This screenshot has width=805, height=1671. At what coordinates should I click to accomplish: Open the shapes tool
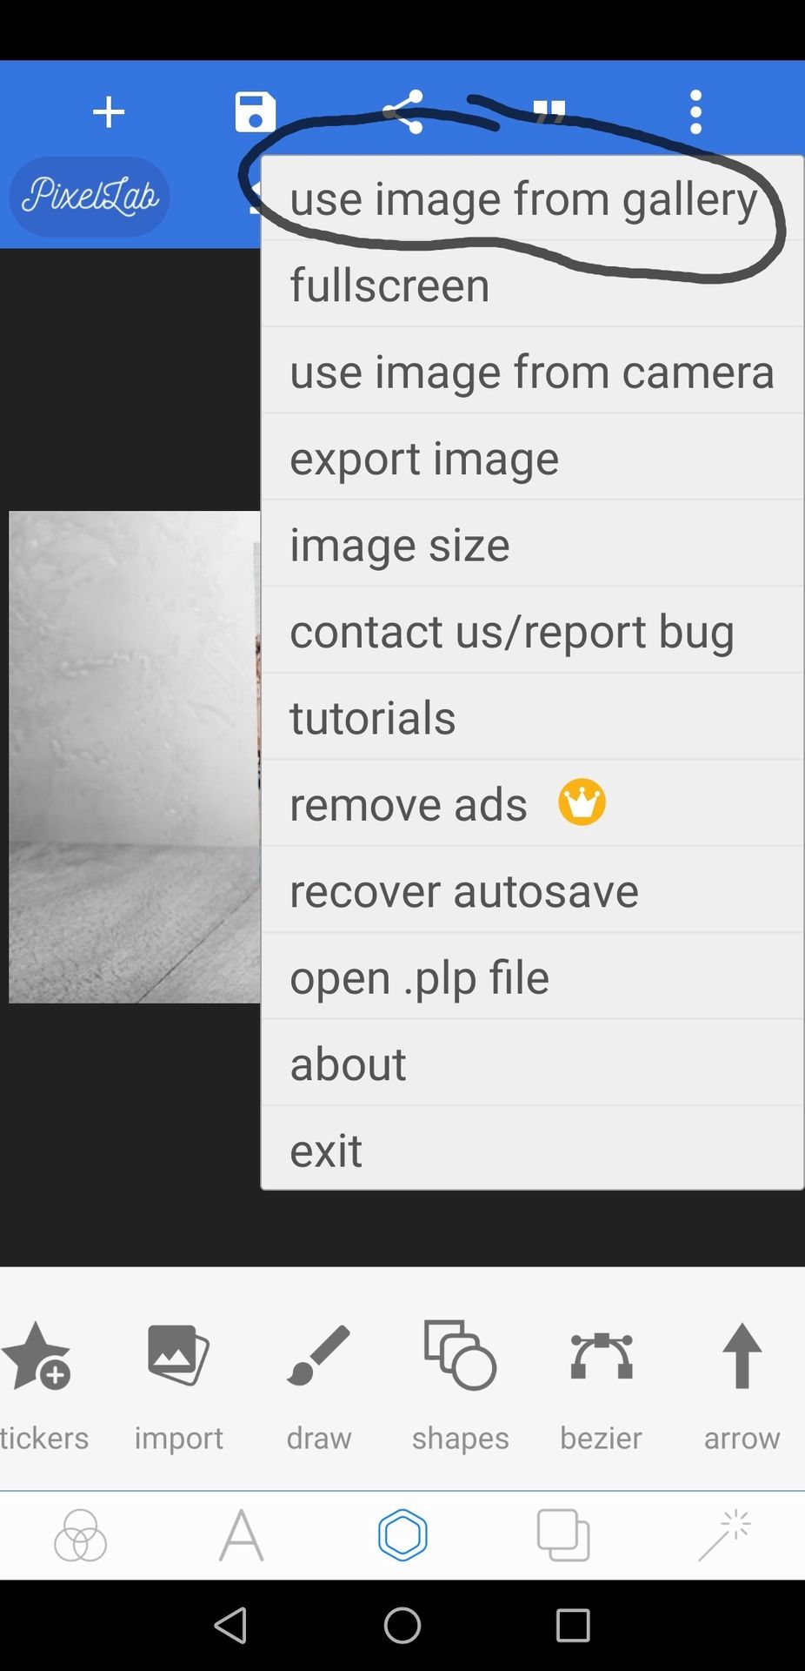[460, 1379]
